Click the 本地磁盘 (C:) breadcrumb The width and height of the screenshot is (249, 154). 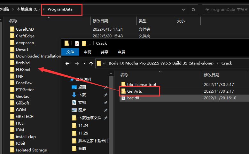point(28,9)
